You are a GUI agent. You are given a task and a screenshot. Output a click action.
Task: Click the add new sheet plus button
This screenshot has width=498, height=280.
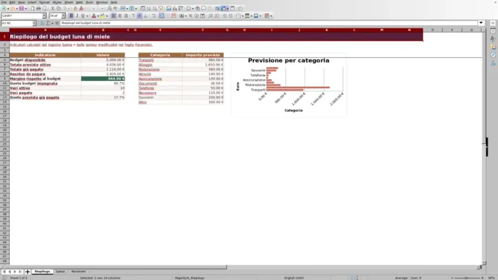click(27, 272)
